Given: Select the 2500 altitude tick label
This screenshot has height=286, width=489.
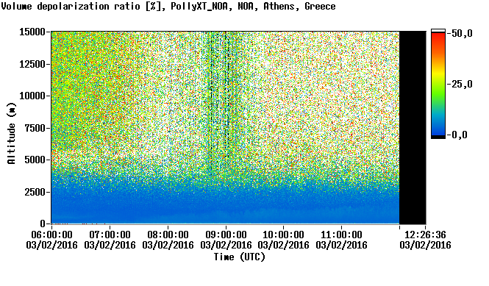Looking at the screenshot, I should click(35, 192).
